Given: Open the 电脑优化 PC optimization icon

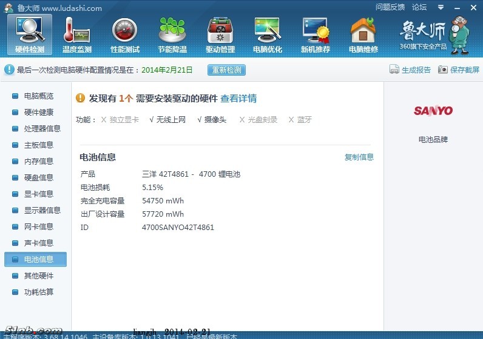Looking at the screenshot, I should pyautogui.click(x=268, y=35).
